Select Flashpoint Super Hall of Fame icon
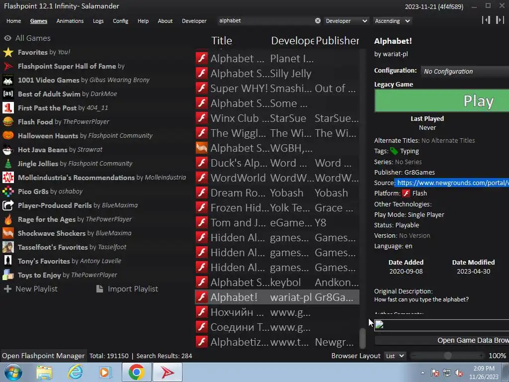Image resolution: width=509 pixels, height=382 pixels. point(8,66)
